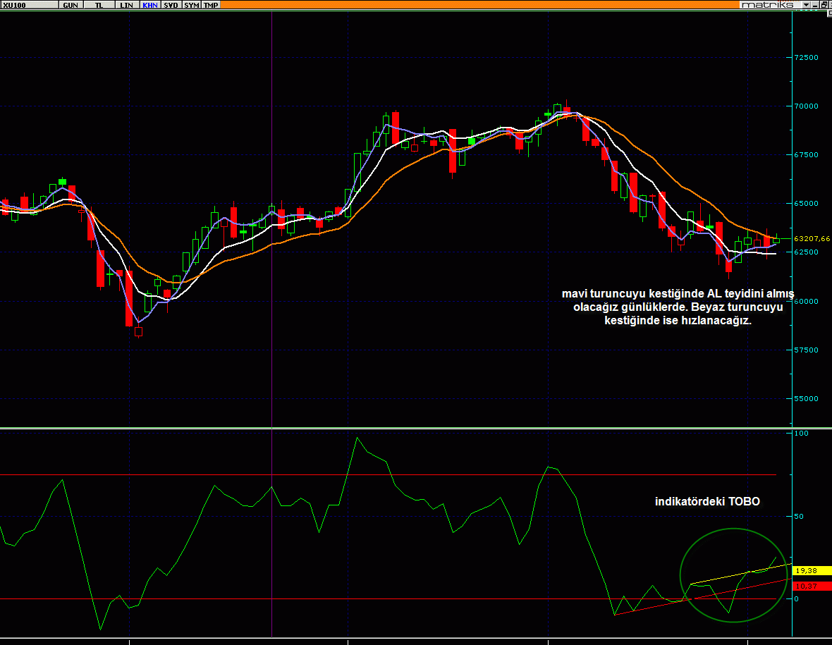This screenshot has width=832, height=645.
Task: Restore the chart window size
Action: tap(824, 5)
